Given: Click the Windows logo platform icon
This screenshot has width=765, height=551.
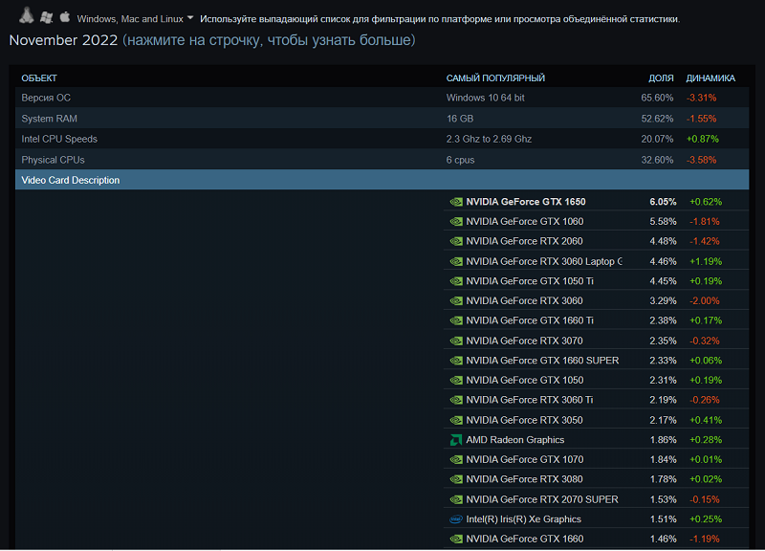Looking at the screenshot, I should point(46,17).
